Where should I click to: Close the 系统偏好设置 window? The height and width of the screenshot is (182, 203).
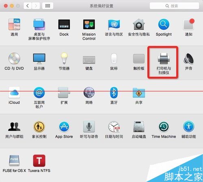(6, 6)
